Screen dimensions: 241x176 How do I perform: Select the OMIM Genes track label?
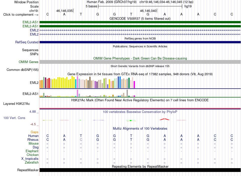28,62
